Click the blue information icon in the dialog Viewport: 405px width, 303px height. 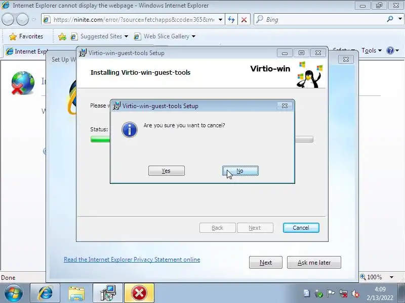[130, 130]
